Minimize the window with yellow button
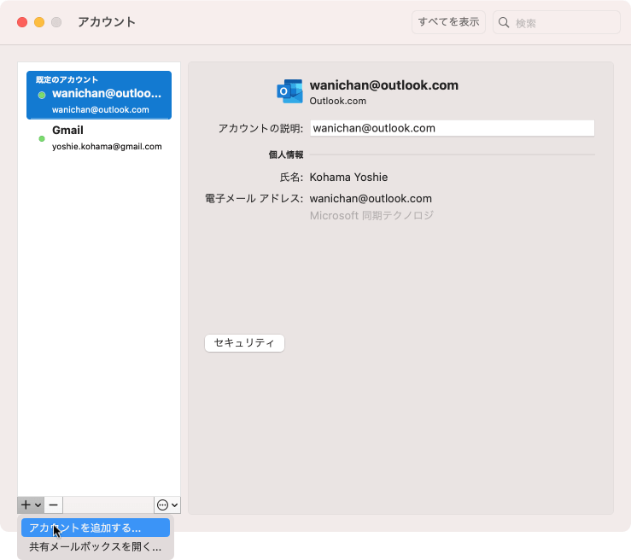This screenshot has height=560, width=631. click(39, 22)
